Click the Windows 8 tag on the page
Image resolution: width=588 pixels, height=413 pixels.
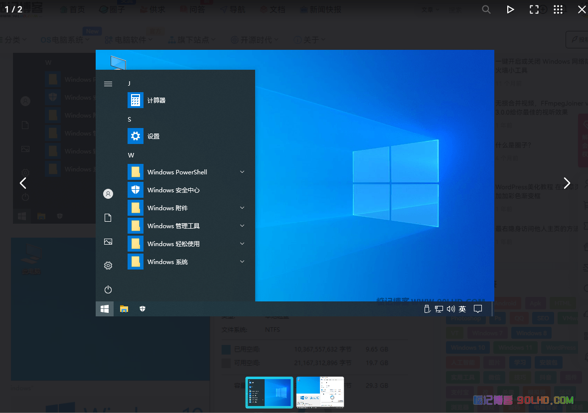[531, 333]
